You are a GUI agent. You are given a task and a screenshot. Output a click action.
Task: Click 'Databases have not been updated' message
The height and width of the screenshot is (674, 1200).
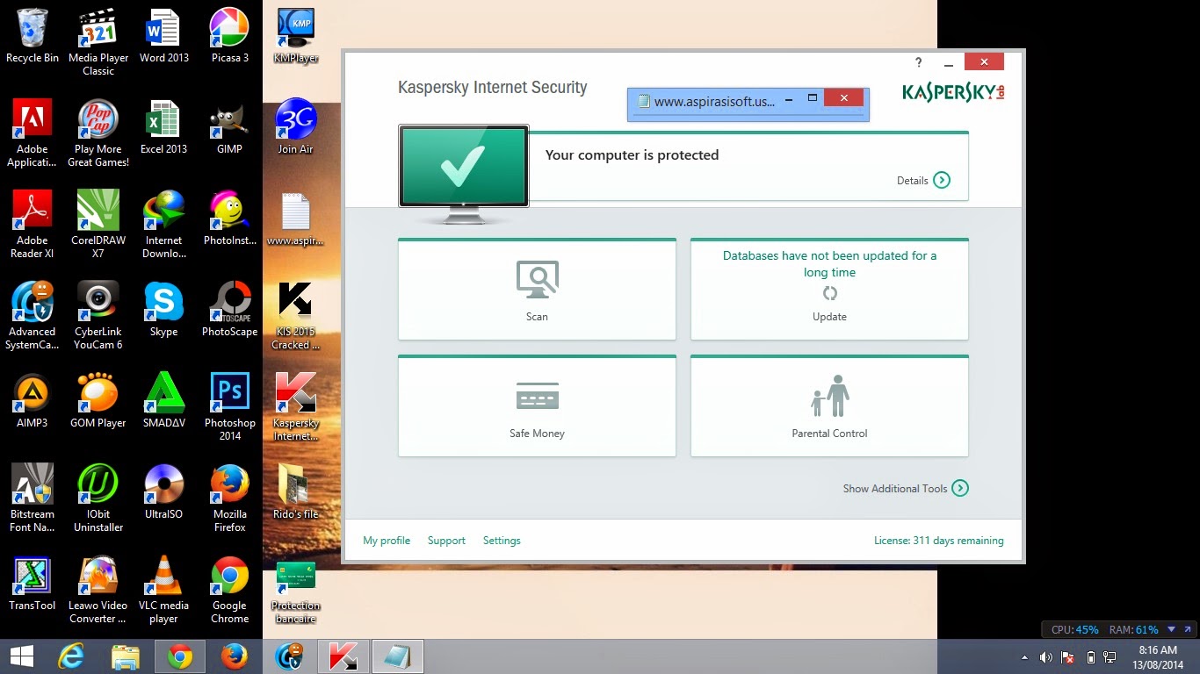[829, 263]
